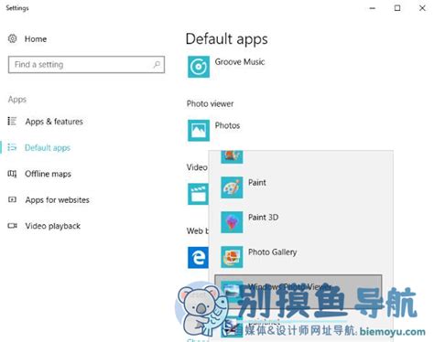The width and height of the screenshot is (434, 342).
Task: Open Offline maps settings
Action: click(48, 174)
